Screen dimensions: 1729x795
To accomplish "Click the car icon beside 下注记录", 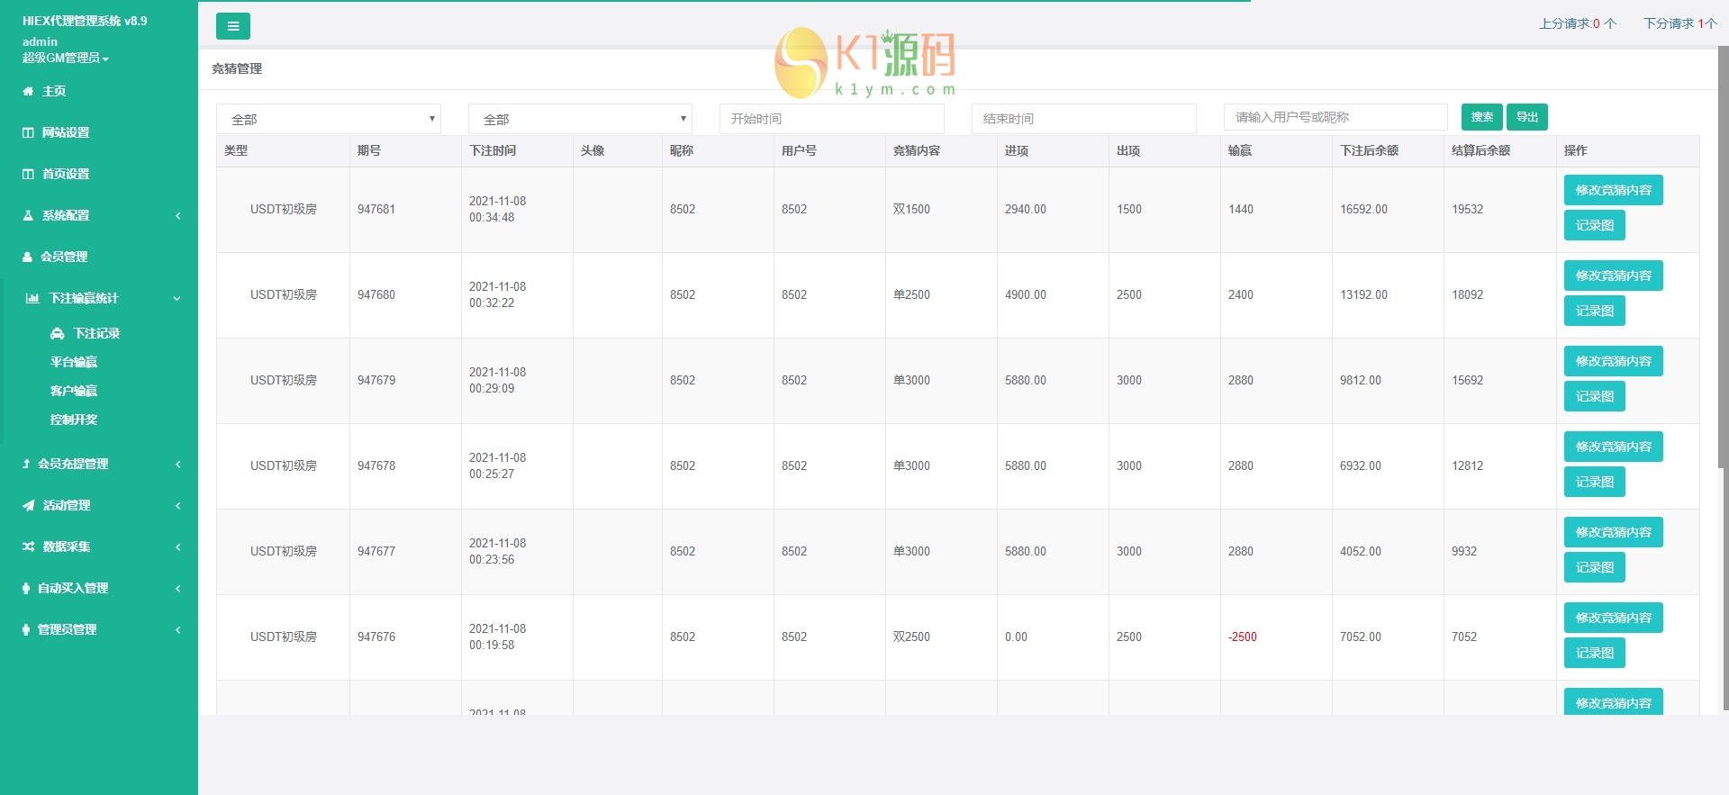I will coord(58,333).
